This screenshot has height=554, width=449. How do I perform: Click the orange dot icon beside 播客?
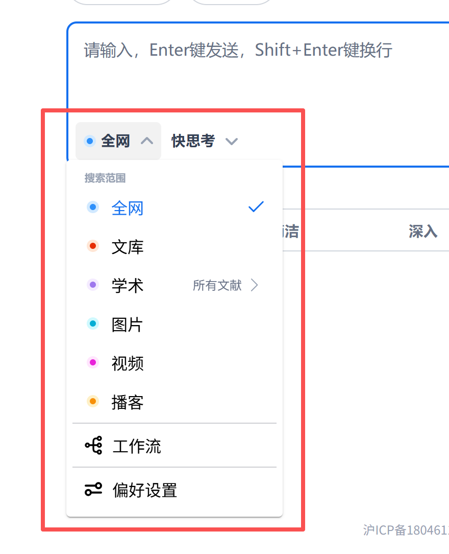click(92, 401)
